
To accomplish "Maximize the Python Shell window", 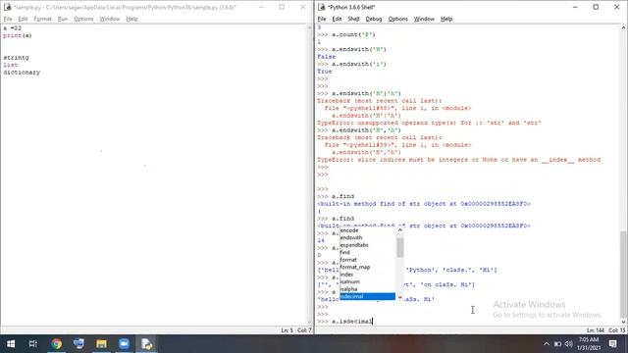I will point(596,7).
